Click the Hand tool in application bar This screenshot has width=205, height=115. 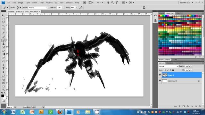tap(108, 3)
